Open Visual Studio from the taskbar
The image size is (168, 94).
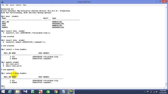coord(25,92)
